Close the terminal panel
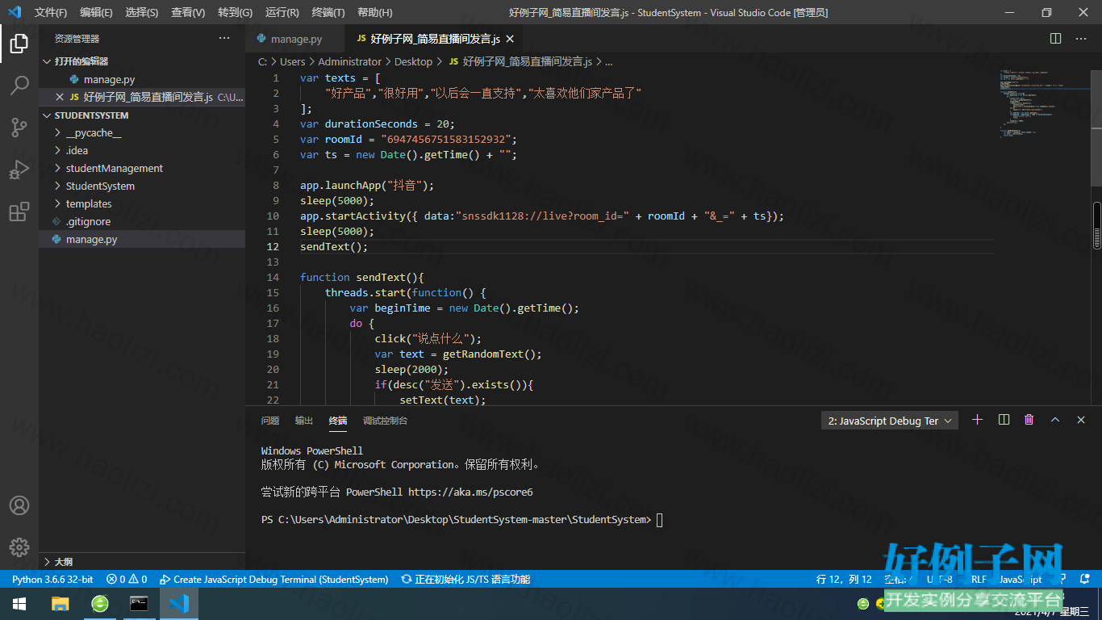Viewport: 1102px width, 620px height. point(1081,420)
